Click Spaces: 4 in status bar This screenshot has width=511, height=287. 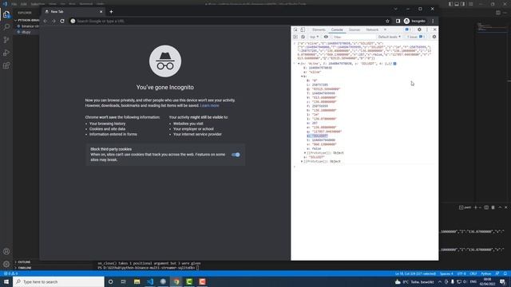446,273
